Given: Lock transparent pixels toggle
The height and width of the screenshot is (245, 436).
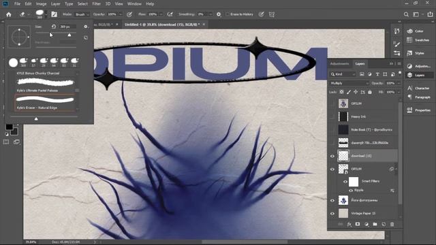Looking at the screenshot, I should (x=341, y=92).
